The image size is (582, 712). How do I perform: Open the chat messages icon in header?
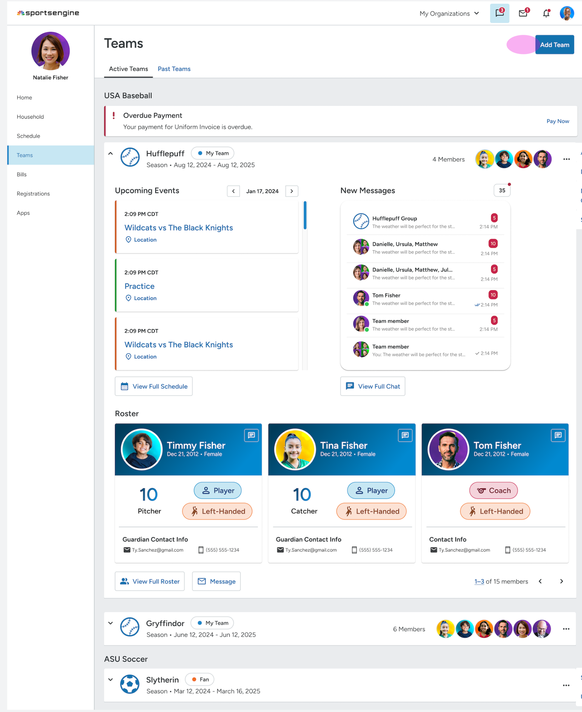click(x=499, y=13)
